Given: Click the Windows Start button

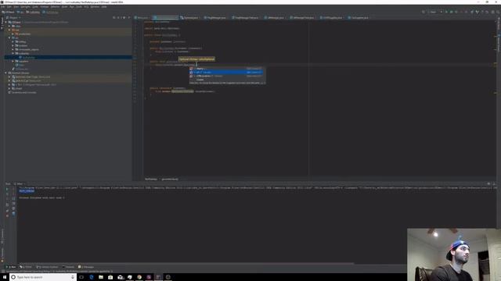Looking at the screenshot, I should point(5,277).
